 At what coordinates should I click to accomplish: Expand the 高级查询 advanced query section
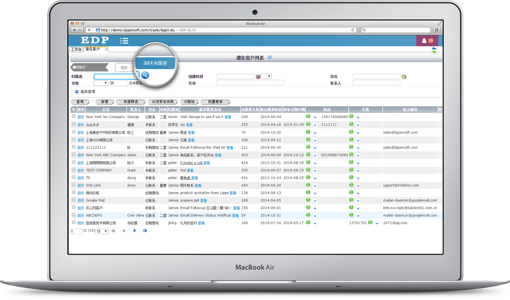85,92
